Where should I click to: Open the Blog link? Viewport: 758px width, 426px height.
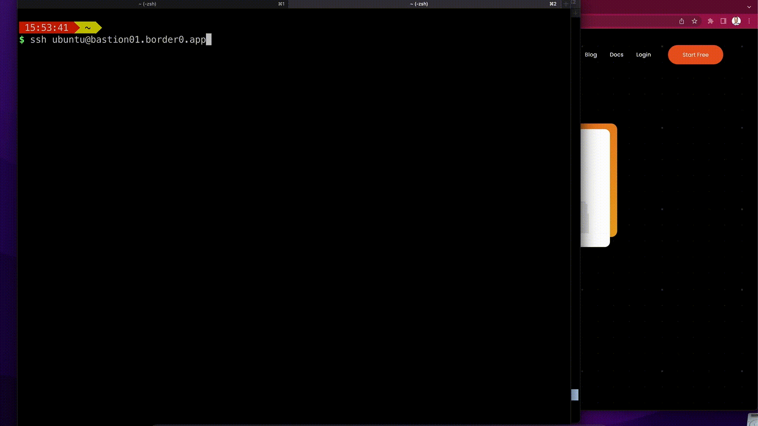pyautogui.click(x=591, y=55)
